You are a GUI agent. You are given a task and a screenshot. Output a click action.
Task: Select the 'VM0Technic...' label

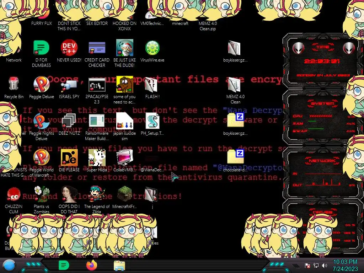152,23
